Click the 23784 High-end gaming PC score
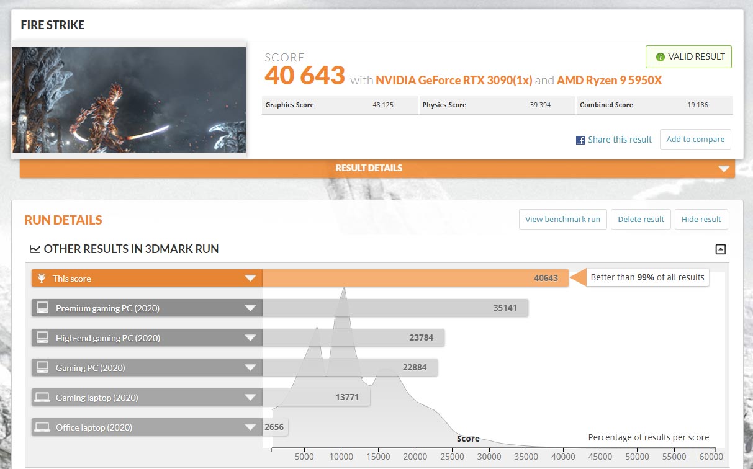The width and height of the screenshot is (753, 469). [x=422, y=337]
